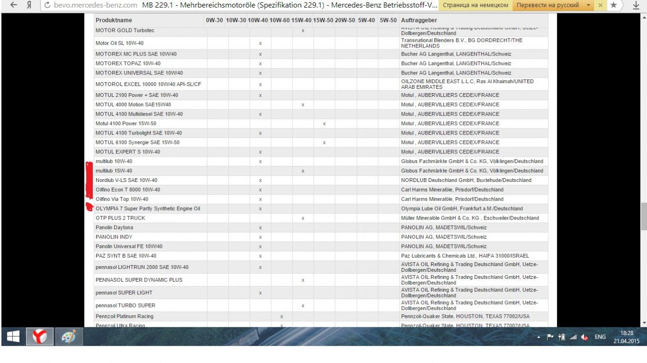Click MOTUL 6100 Synergie SAE 15W-50

coord(137,143)
